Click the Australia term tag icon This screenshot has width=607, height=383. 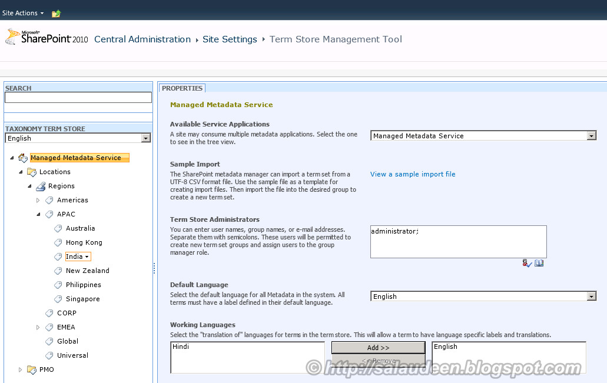pos(58,228)
